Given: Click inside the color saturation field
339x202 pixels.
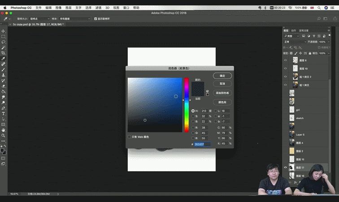Looking at the screenshot, I should pos(155,105).
